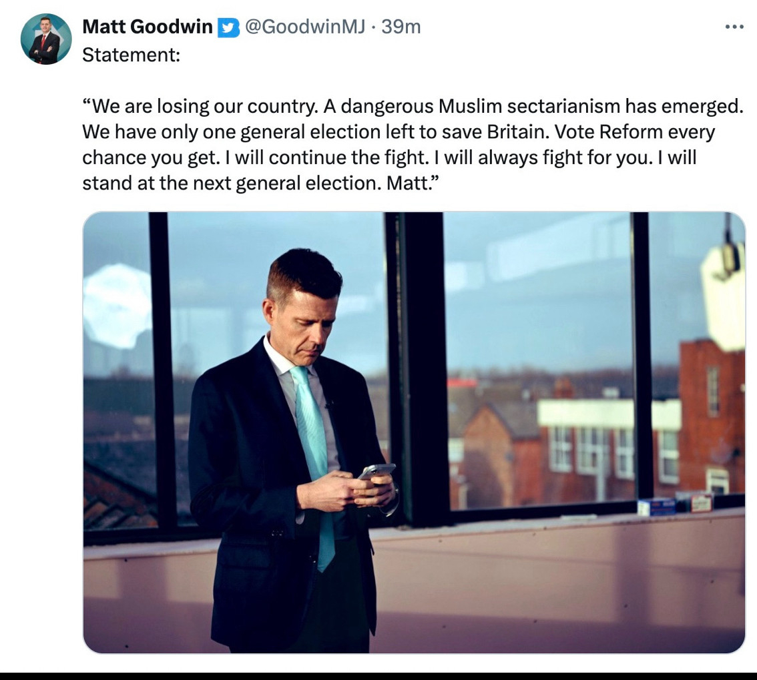Click the black bar below the tweet
757x680 pixels.
pos(378,675)
